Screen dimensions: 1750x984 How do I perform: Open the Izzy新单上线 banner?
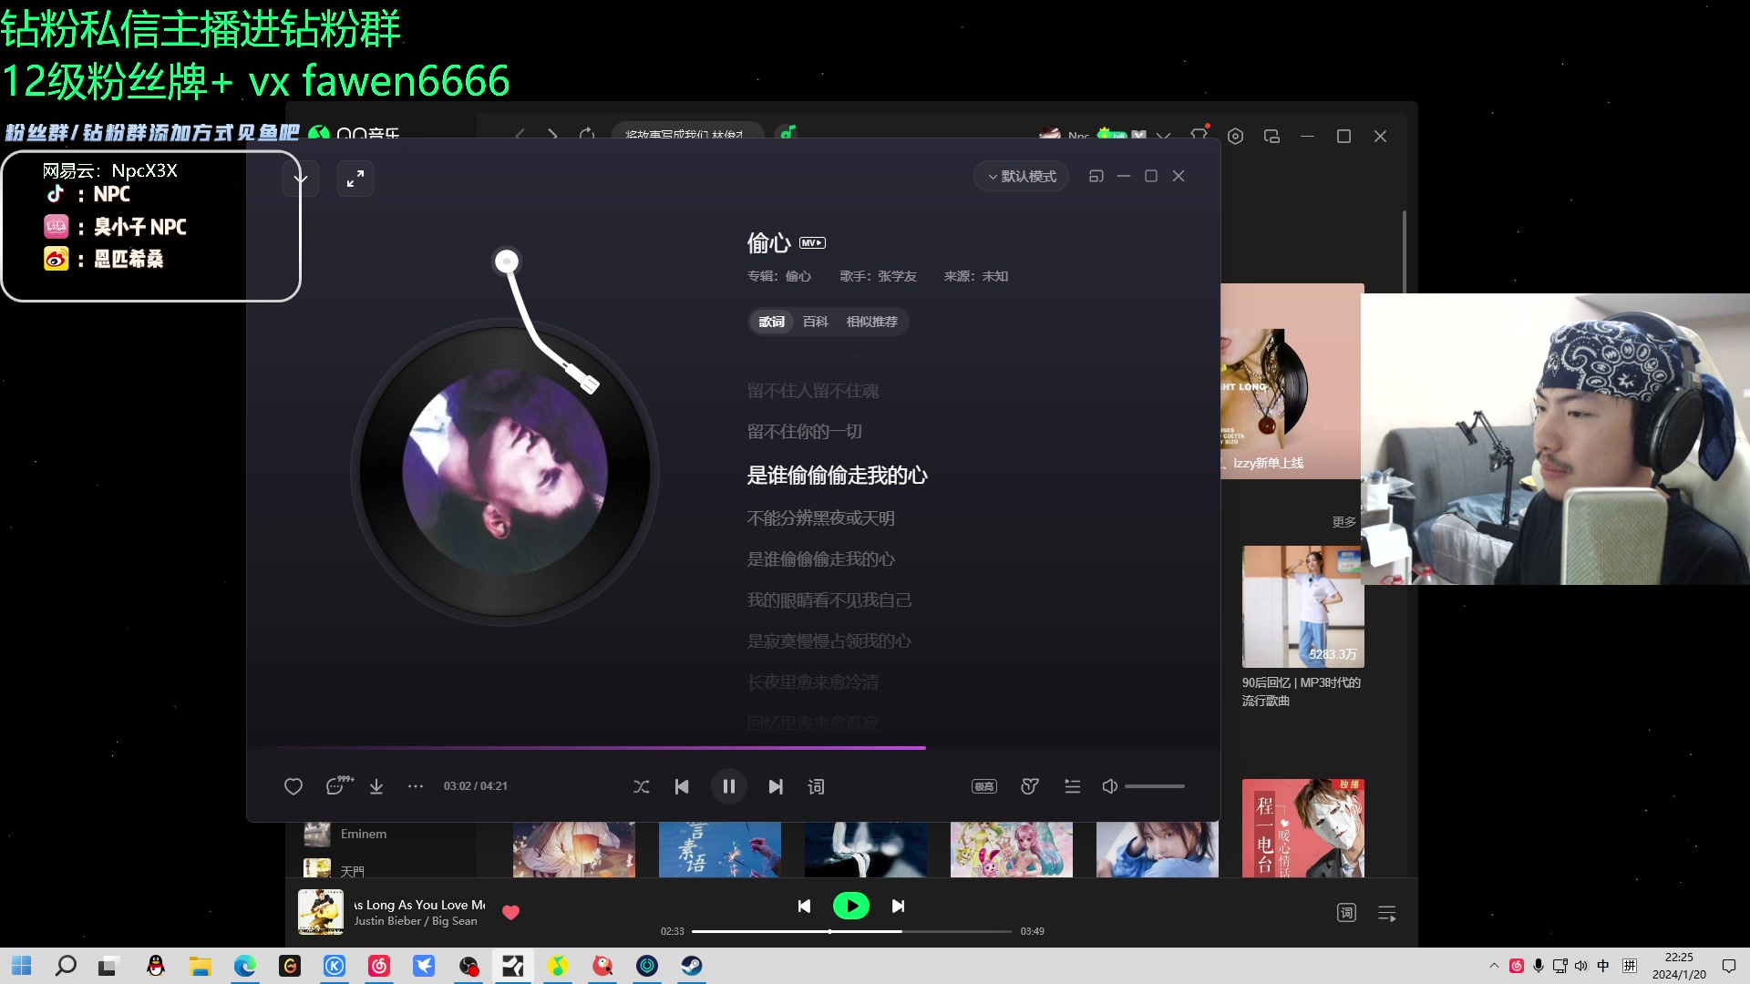pyautogui.click(x=1291, y=381)
